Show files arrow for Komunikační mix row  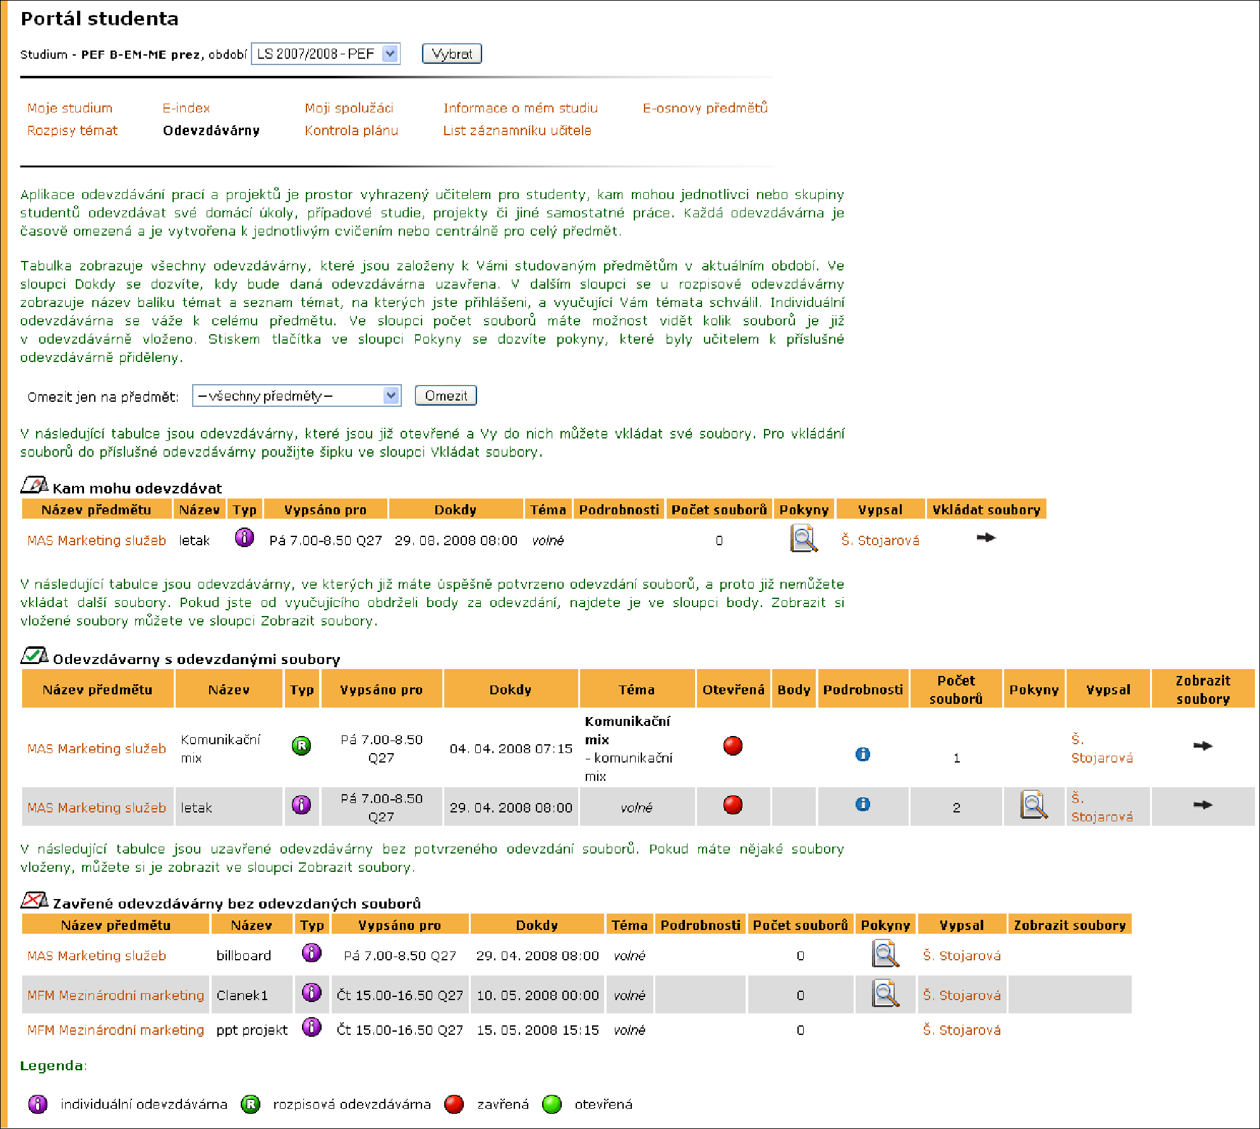tap(1202, 746)
